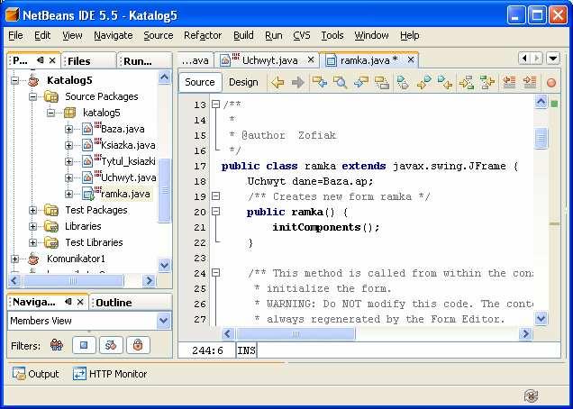Screen dimensions: 573x409
Task: Collapse the comment fold at line 24
Action: [x=215, y=273]
